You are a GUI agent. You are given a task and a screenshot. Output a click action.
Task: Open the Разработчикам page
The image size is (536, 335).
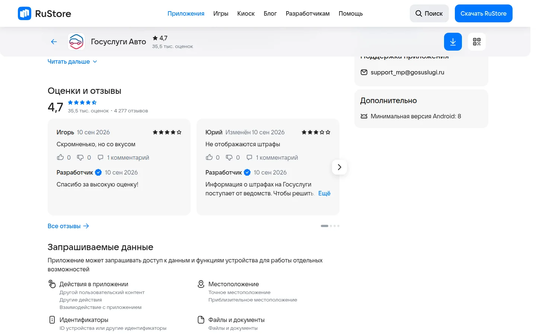point(308,13)
